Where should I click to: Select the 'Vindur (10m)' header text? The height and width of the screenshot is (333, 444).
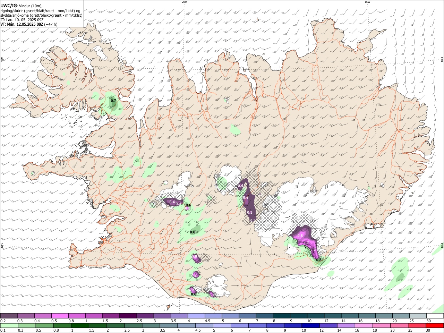[x=30, y=6]
